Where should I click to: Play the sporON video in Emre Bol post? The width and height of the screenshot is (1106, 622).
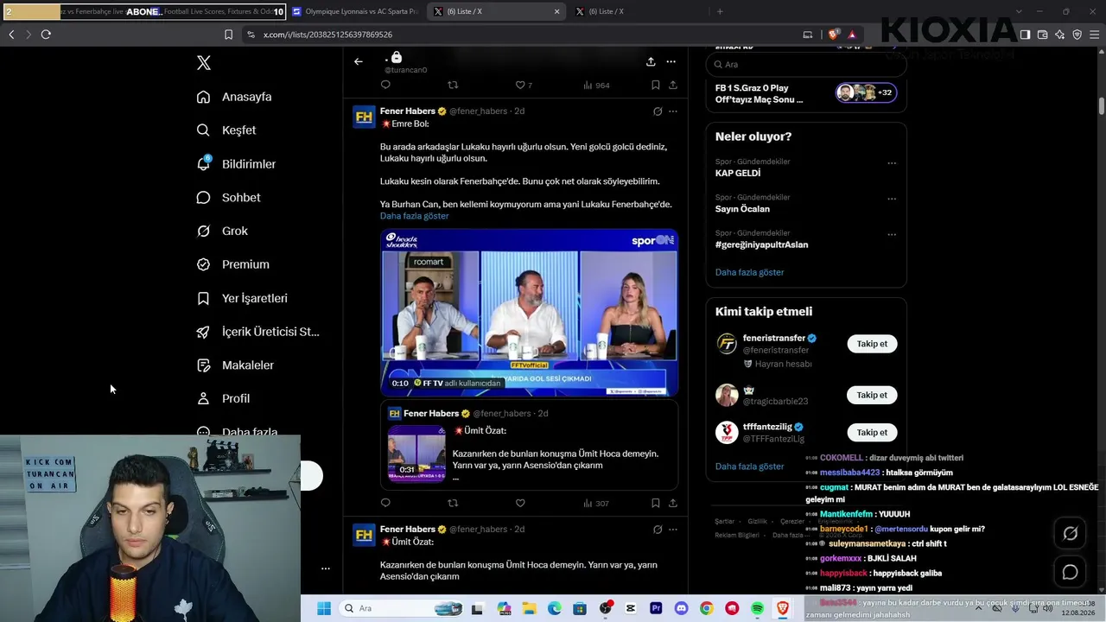coord(529,313)
